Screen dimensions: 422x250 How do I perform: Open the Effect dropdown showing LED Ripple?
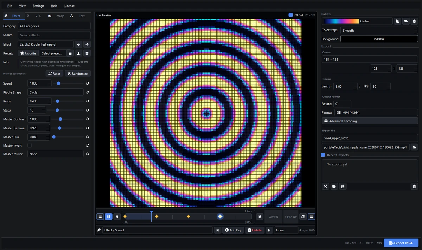click(46, 44)
